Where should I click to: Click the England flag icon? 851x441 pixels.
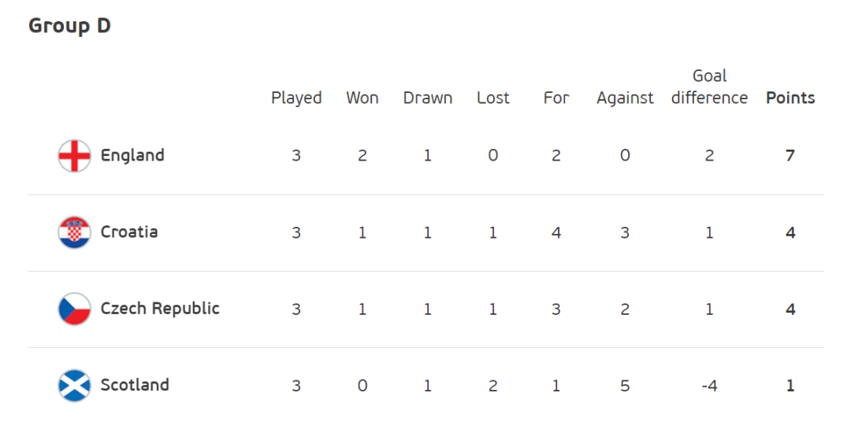point(74,156)
